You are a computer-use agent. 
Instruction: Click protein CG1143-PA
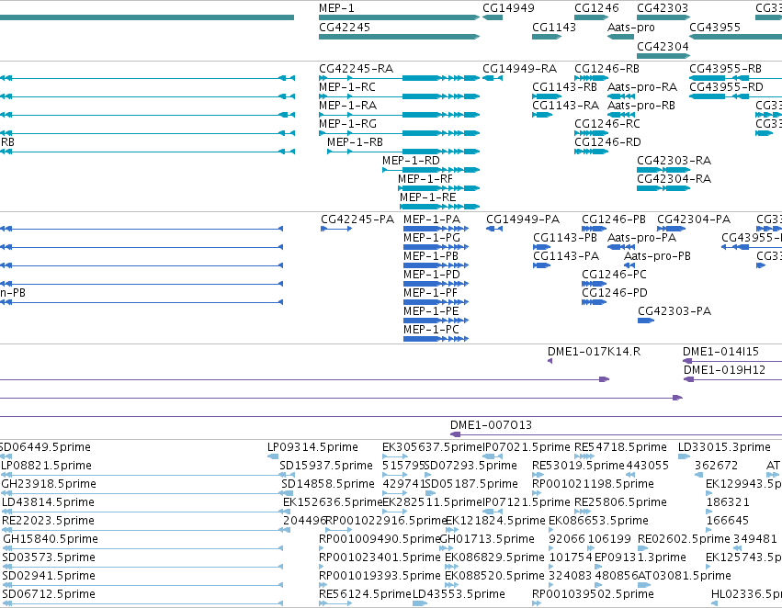(x=541, y=265)
